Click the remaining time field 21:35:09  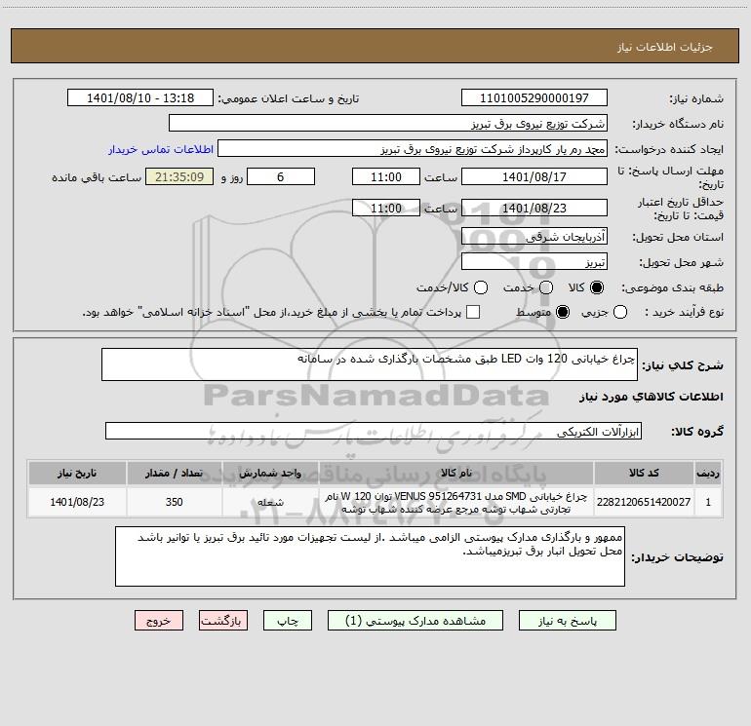(179, 176)
